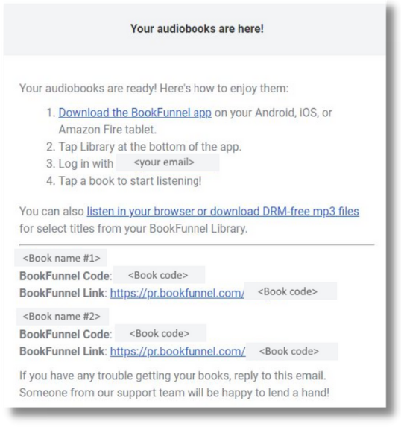Click first BookFunnel Code <Book code> box

tap(159, 275)
